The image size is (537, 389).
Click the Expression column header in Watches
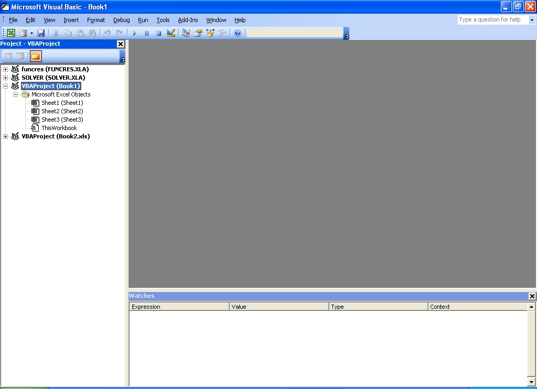(x=179, y=307)
